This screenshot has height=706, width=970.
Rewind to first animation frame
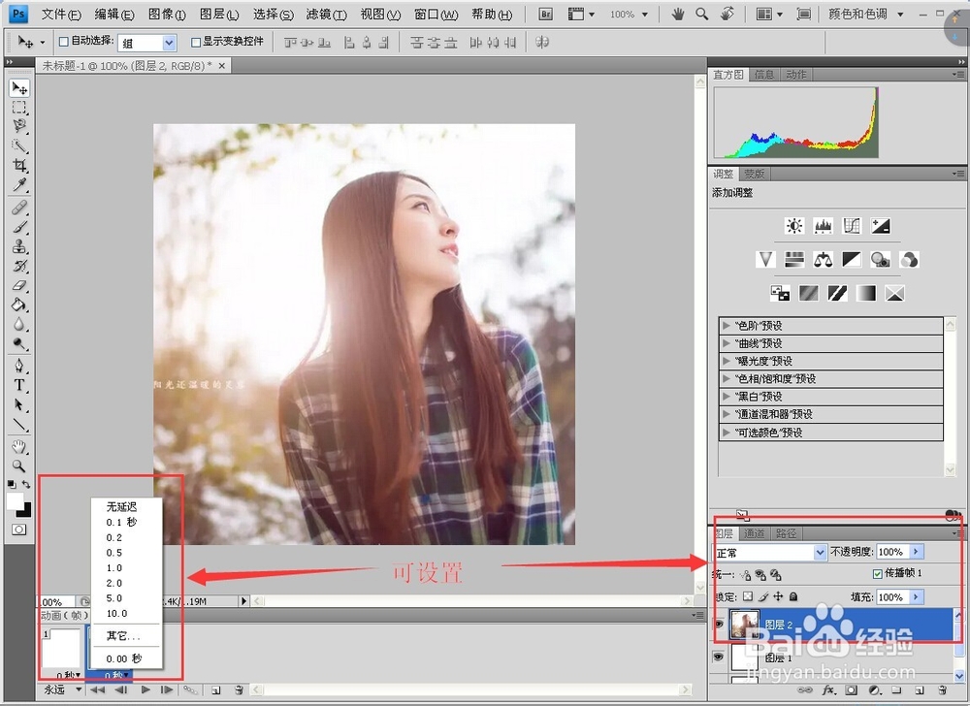pos(97,690)
